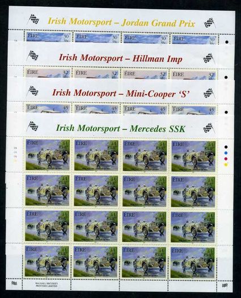Select last £1 Mercedes stamp in the top row
This screenshot has width=241, height=298.
click(x=193, y=157)
